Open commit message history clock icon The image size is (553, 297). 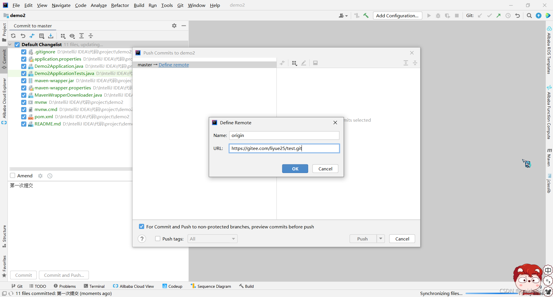tap(50, 176)
